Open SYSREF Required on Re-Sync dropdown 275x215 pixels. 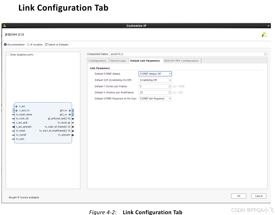[155, 99]
